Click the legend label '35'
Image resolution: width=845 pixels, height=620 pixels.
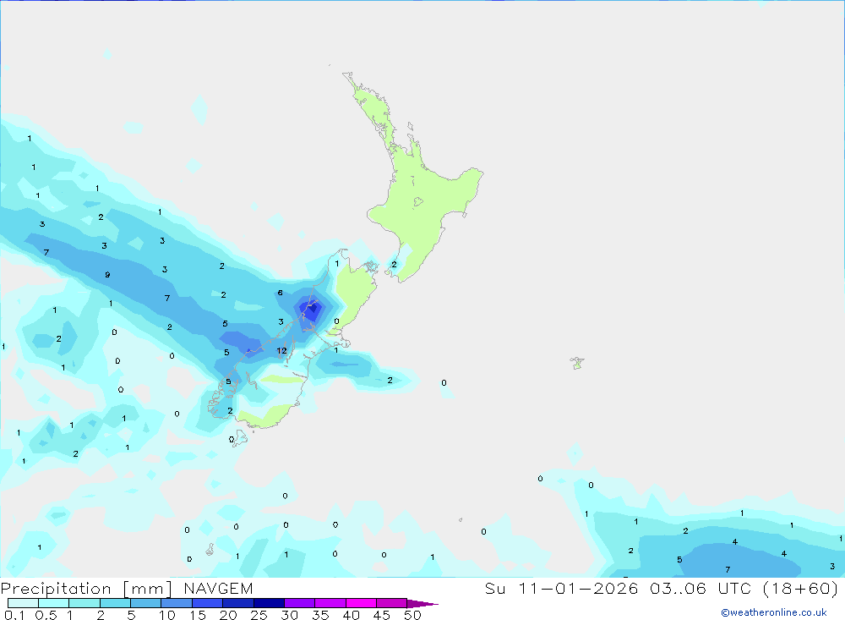[320, 615]
